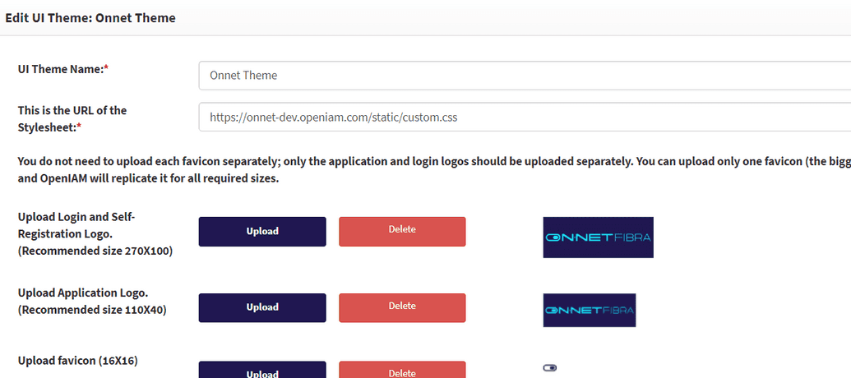Click the UI Theme Name input field

click(x=525, y=76)
